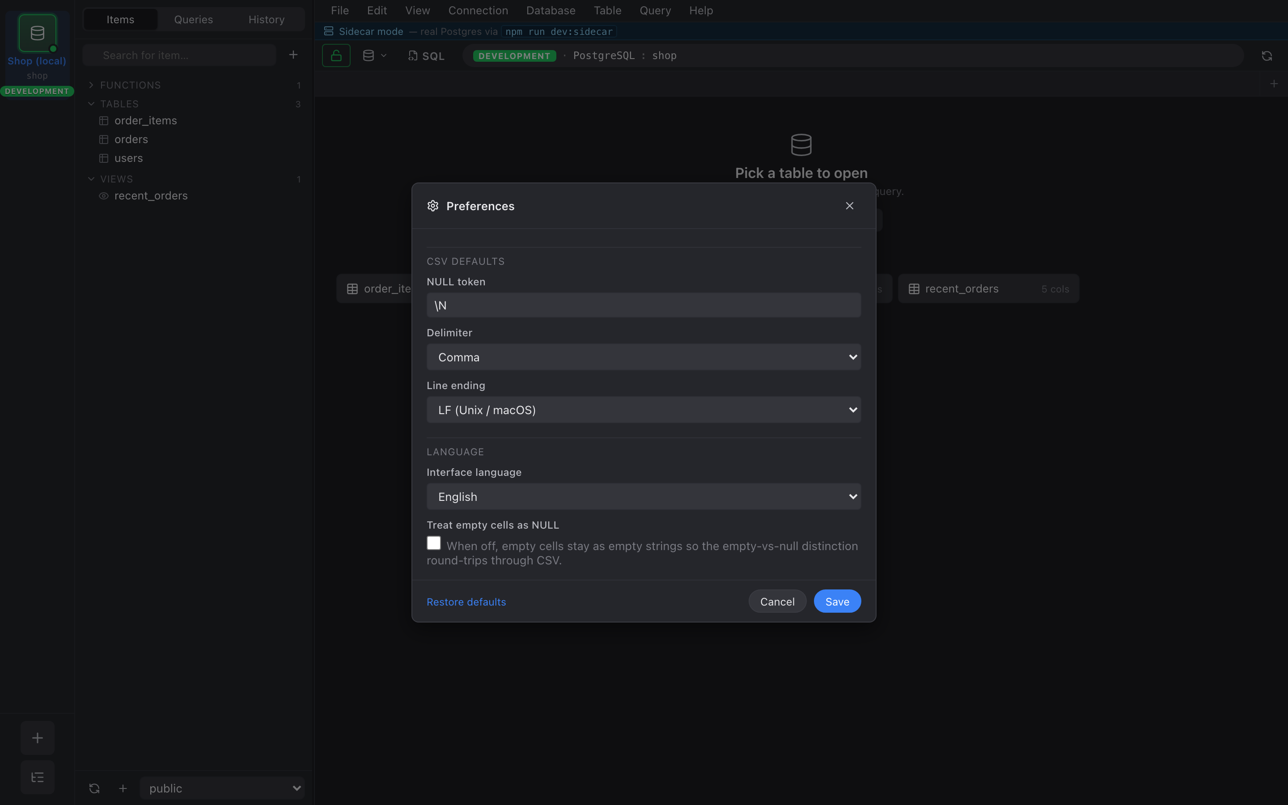Click the Sidecar mode banner icon
1288x805 pixels.
click(x=329, y=31)
